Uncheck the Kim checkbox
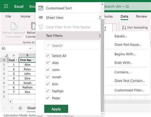The width and height of the screenshot is (151, 117). 48,84
